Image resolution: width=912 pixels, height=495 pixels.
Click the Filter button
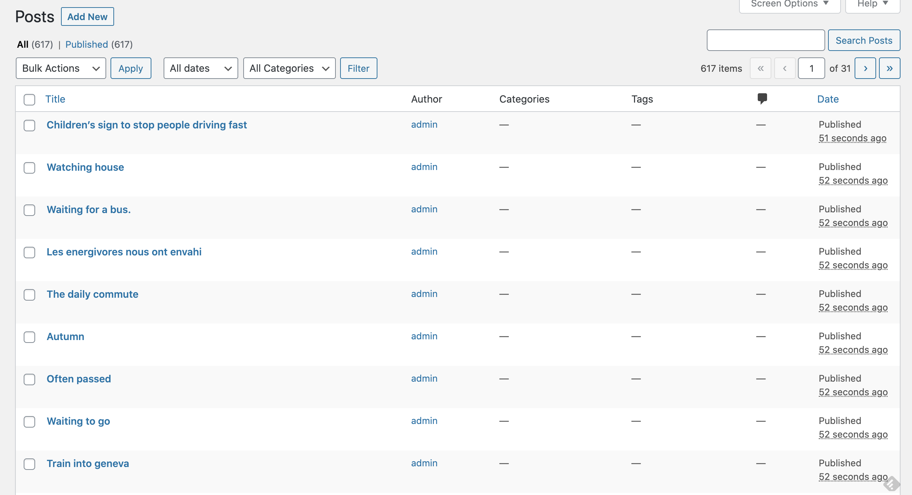358,68
